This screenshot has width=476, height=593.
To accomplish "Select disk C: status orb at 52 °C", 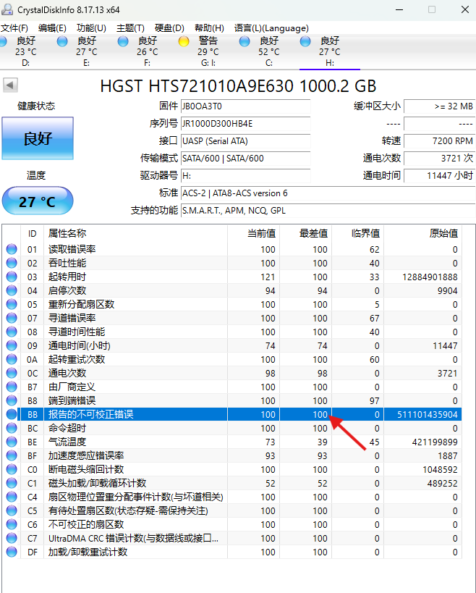I will (245, 41).
